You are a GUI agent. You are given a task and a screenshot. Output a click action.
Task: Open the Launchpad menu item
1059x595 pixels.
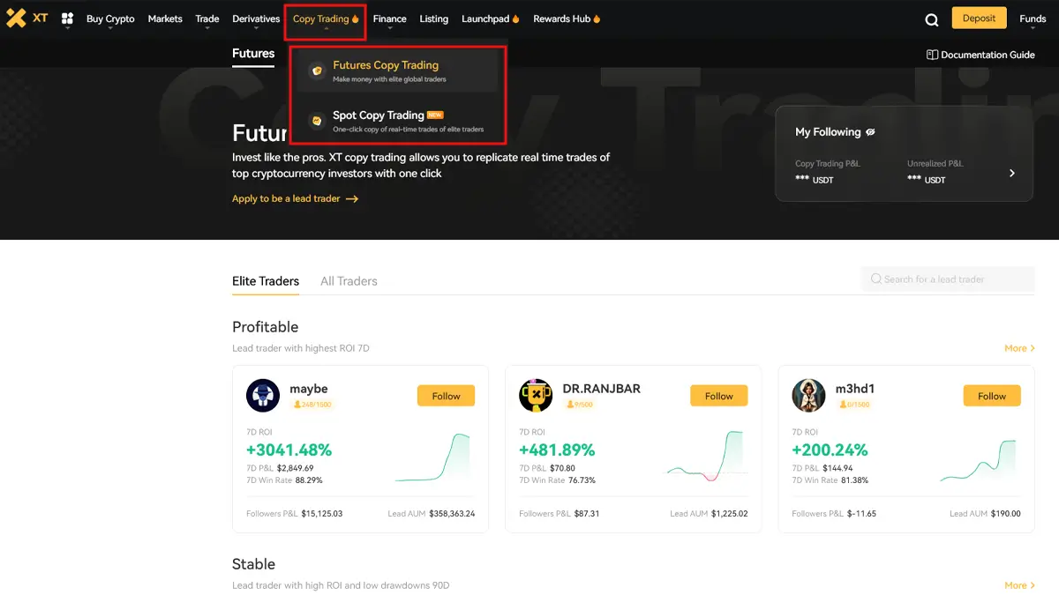click(491, 19)
